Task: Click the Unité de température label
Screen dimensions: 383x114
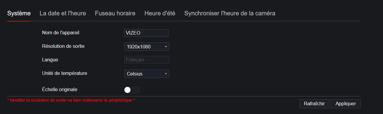Action: pos(65,73)
